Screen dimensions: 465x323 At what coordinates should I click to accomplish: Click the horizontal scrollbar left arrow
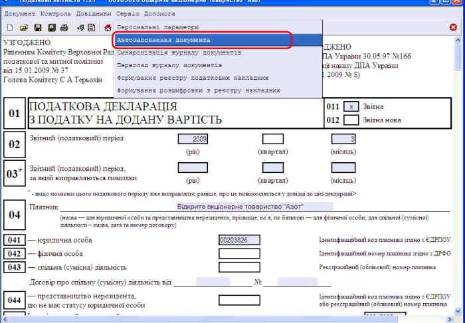point(5,319)
